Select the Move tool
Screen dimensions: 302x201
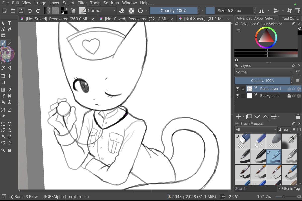point(9,76)
